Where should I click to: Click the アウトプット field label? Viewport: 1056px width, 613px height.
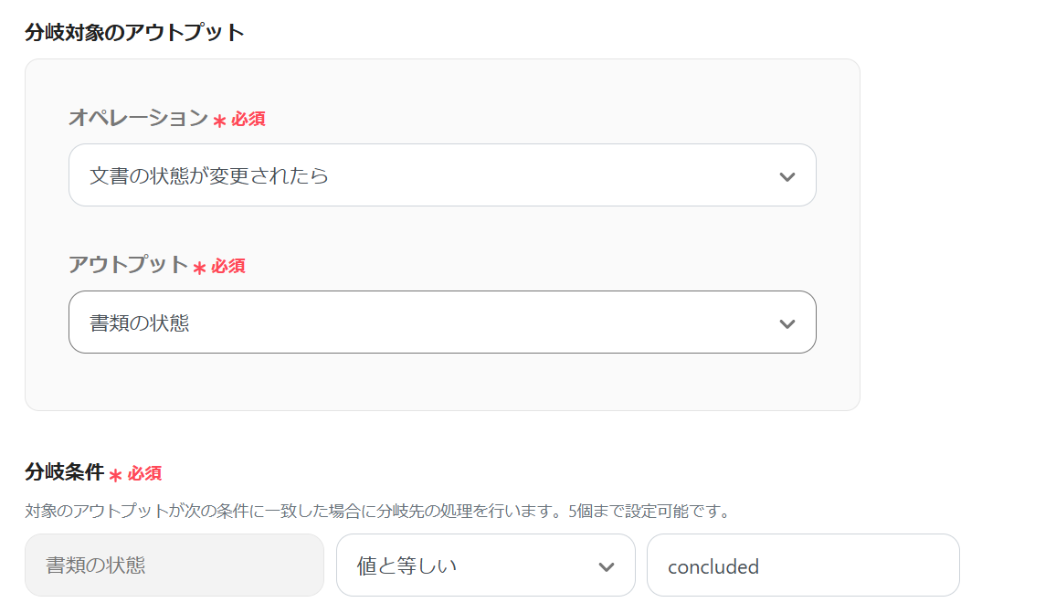coord(128,265)
